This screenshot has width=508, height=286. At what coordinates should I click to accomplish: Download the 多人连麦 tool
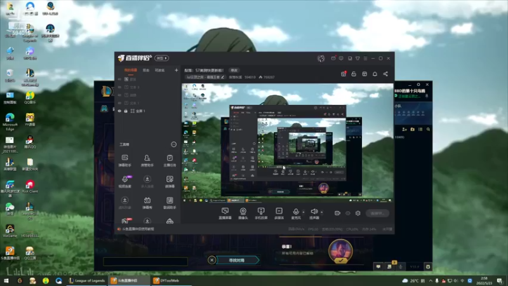[x=147, y=182]
